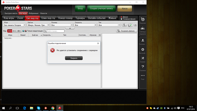The height and width of the screenshot is (111, 197).
Task: Click the PokerStars taskbar icon
Action: [x=60, y=108]
